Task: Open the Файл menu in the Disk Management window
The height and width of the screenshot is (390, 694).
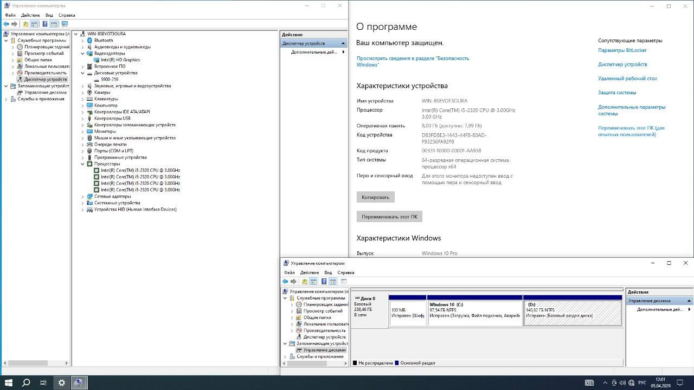Action: coord(289,272)
